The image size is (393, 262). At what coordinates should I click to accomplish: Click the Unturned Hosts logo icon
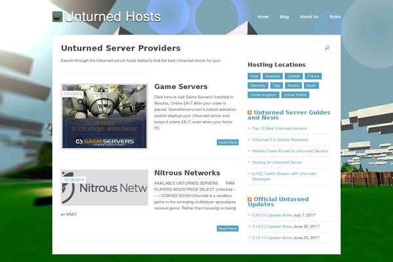[57, 16]
